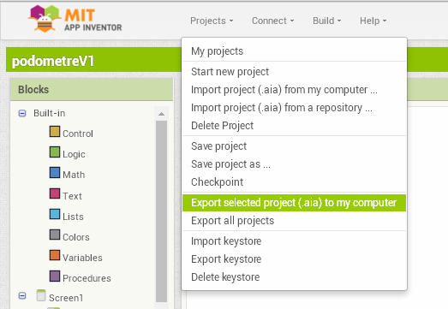Select the Procedures blocks purple icon
Viewport: 448px width, 309px height.
pyautogui.click(x=55, y=276)
